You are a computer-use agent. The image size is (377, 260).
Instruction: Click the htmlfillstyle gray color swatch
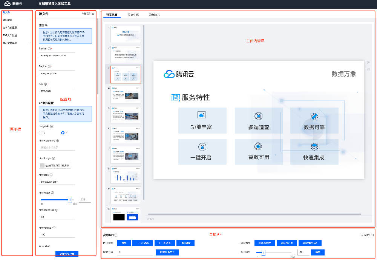click(x=42, y=165)
